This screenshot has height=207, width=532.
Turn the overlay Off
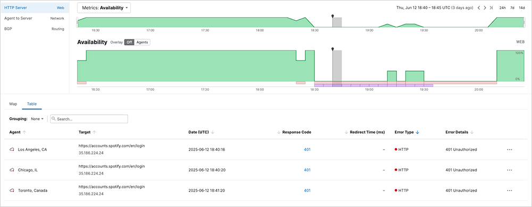click(x=129, y=42)
